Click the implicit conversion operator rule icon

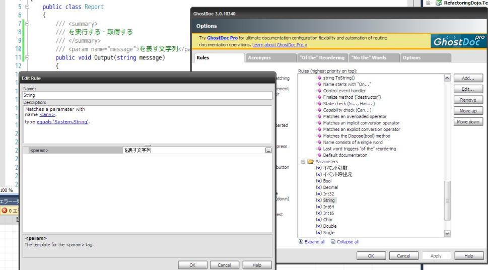pos(319,123)
